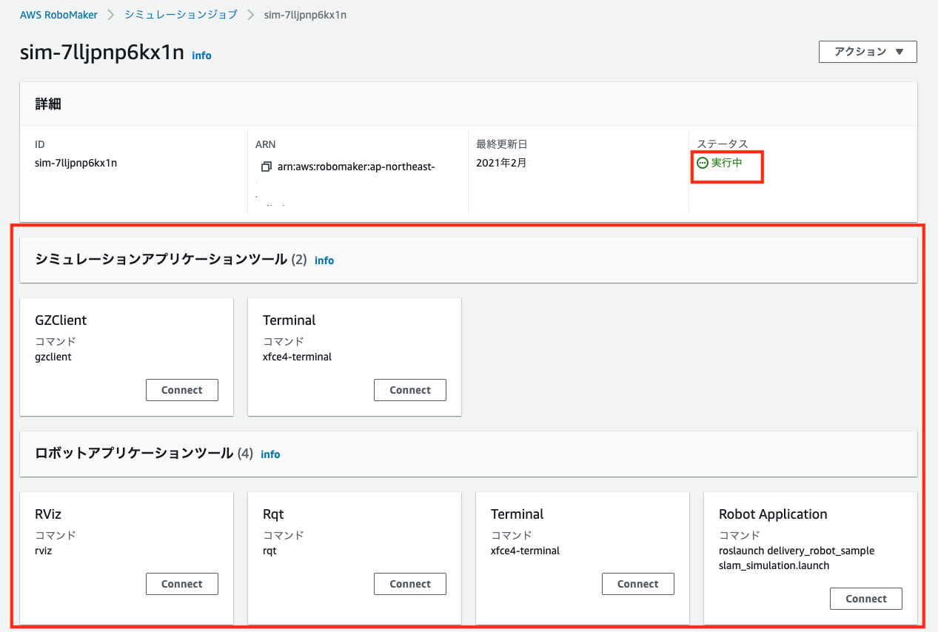The image size is (938, 632).
Task: Click the GZClient card title
Action: pos(61,320)
